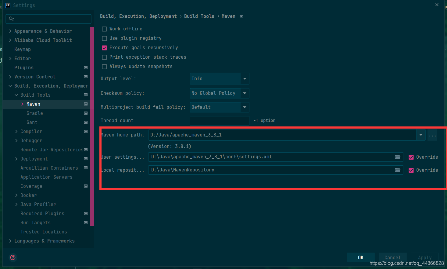The width and height of the screenshot is (447, 269).
Task: Click project icon beside Run Targets
Action: (86, 222)
